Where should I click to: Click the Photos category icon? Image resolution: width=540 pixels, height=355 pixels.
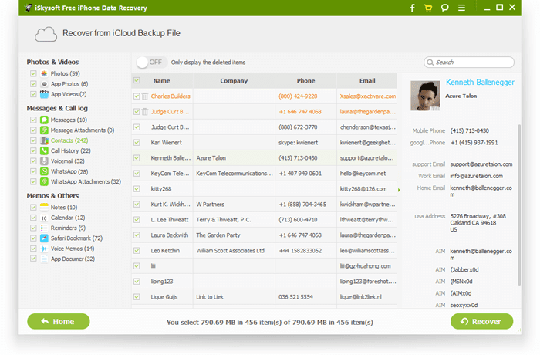coord(44,73)
